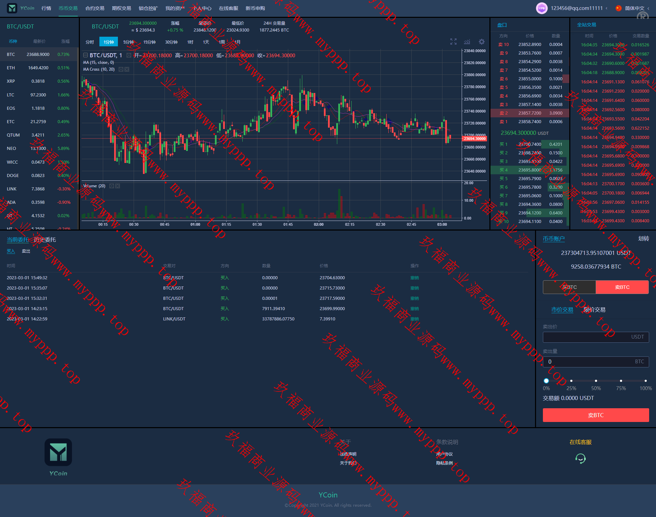The image size is (656, 517).
Task: Switch to the 限价交易 tab
Action: click(x=594, y=310)
